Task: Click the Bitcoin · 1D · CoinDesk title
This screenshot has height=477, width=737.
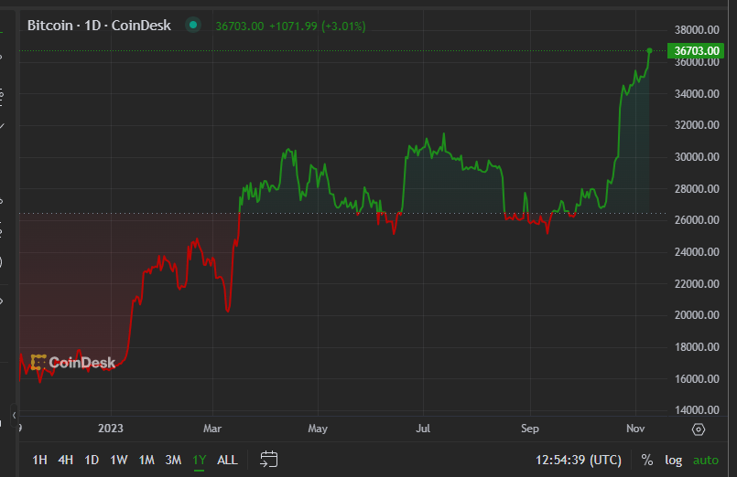Action: pyautogui.click(x=99, y=26)
